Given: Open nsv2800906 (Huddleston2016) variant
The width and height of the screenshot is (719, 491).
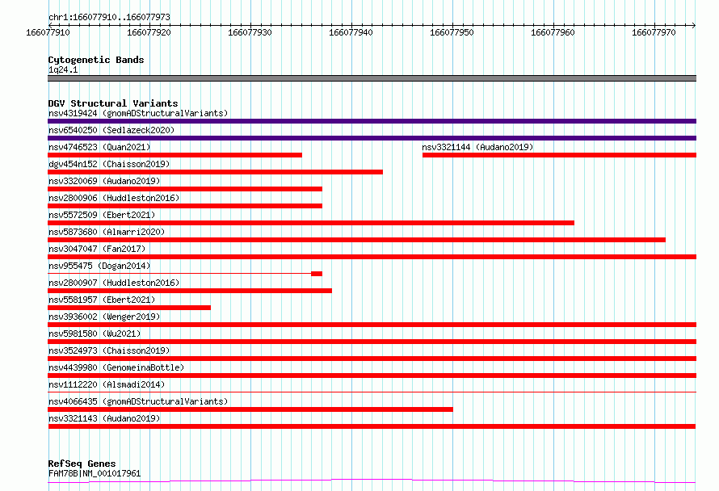Looking at the screenshot, I should (114, 198).
